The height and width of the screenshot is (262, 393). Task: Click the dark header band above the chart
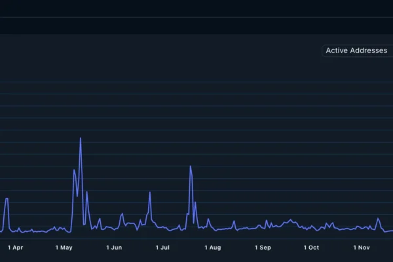(x=196, y=17)
